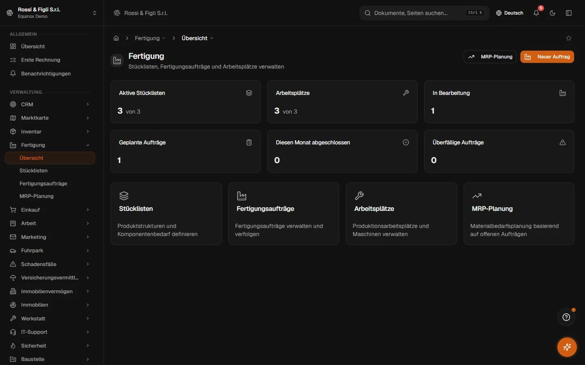The width and height of the screenshot is (585, 365).
Task: Expand the Werkstatt sidebar section
Action: click(50, 318)
